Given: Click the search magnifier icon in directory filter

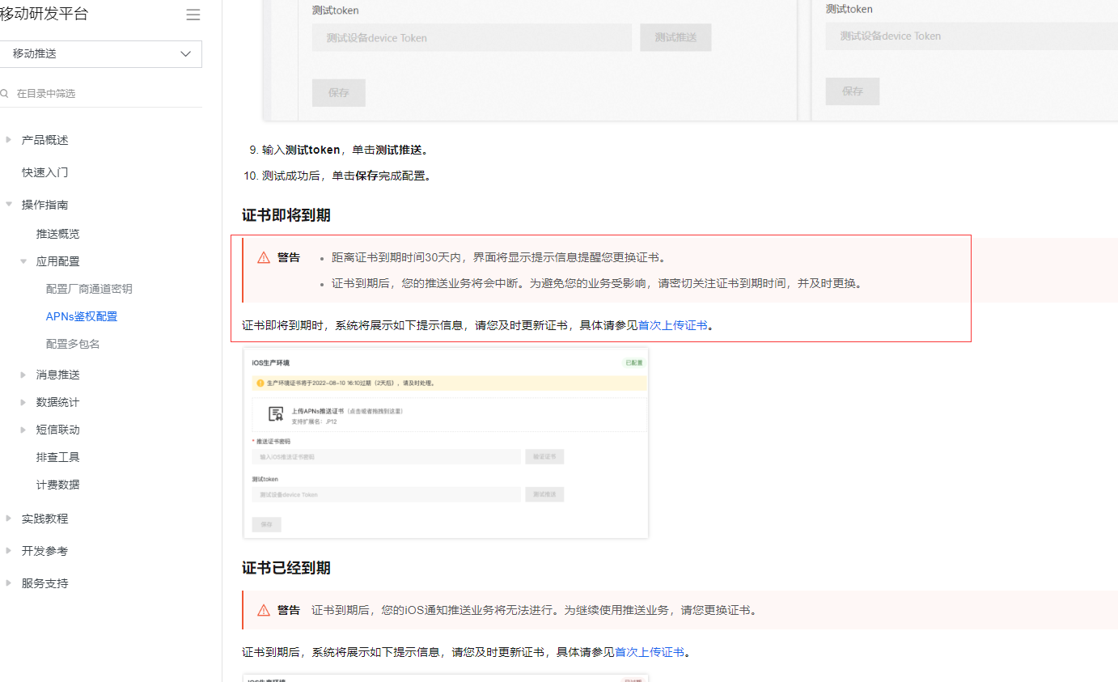Looking at the screenshot, I should [x=4, y=94].
